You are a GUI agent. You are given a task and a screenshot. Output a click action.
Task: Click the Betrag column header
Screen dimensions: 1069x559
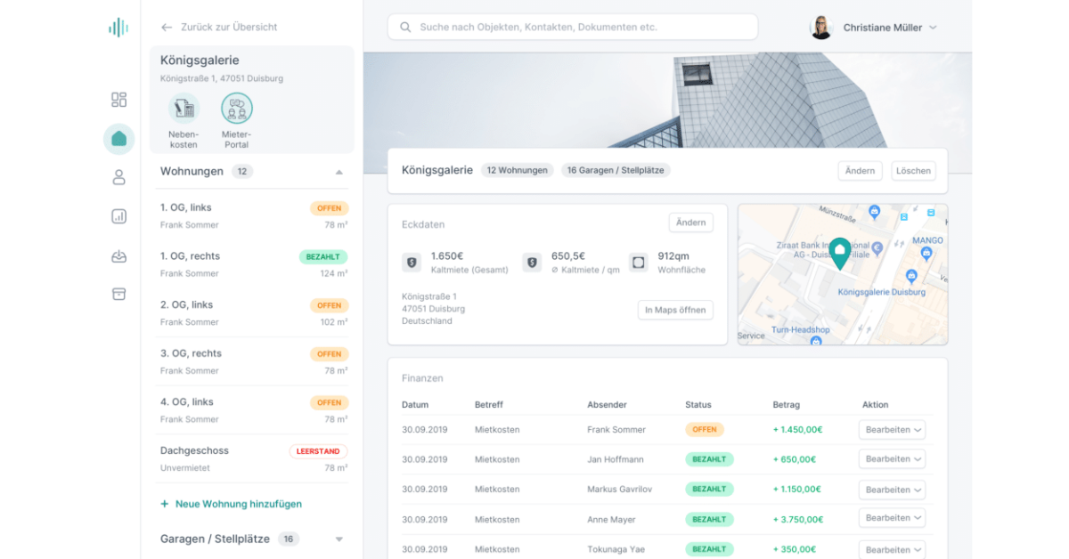click(x=787, y=405)
